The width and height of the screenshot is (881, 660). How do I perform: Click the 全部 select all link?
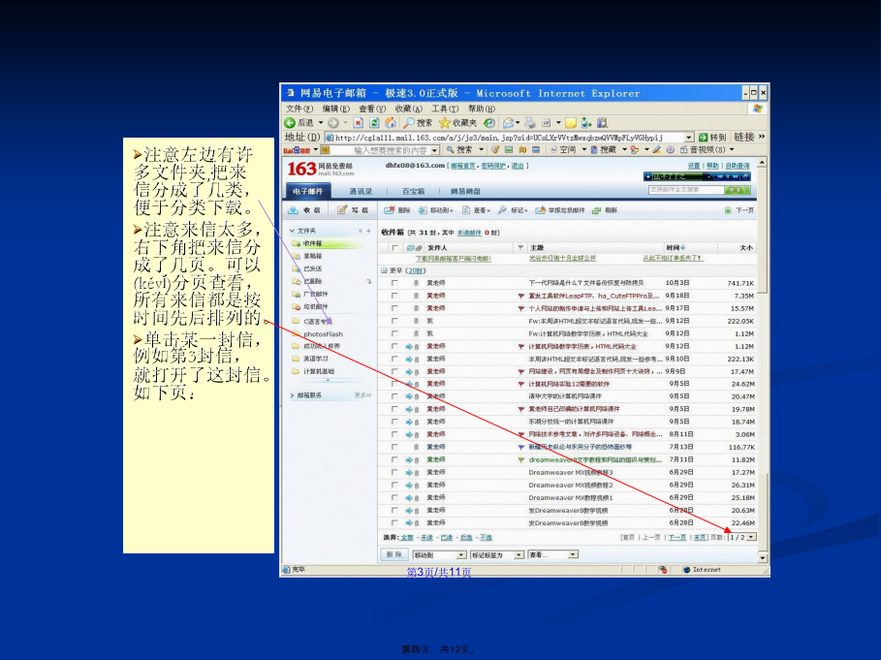407,538
